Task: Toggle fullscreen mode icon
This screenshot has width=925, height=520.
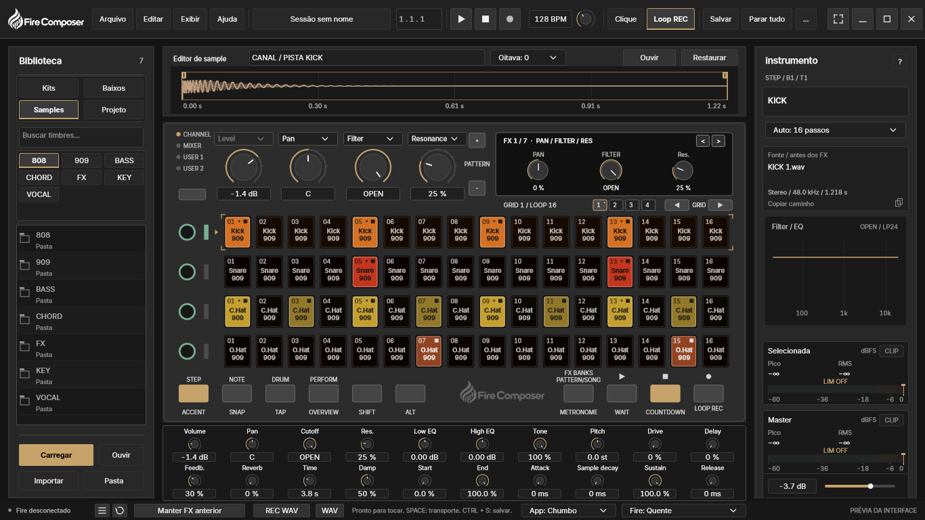Action: 838,19
